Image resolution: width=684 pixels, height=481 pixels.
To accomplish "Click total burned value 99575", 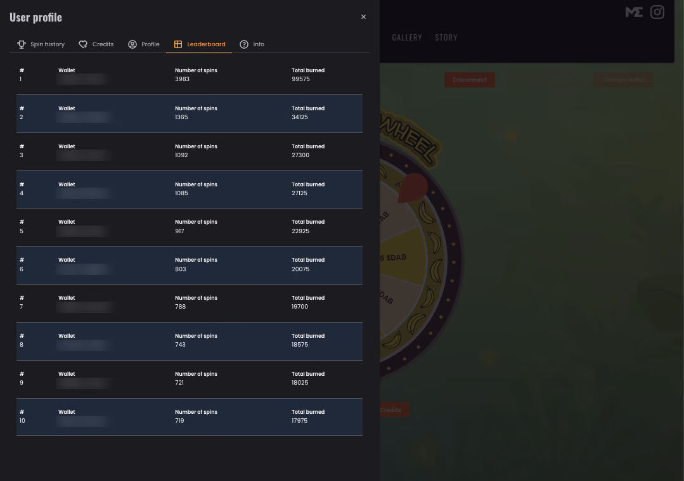I will (300, 79).
